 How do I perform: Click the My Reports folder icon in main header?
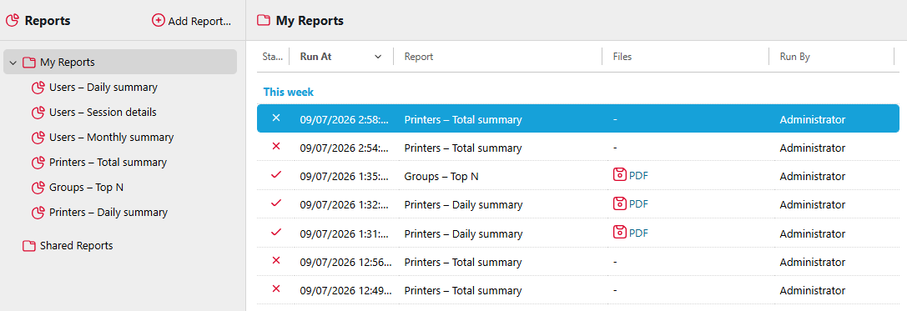264,21
